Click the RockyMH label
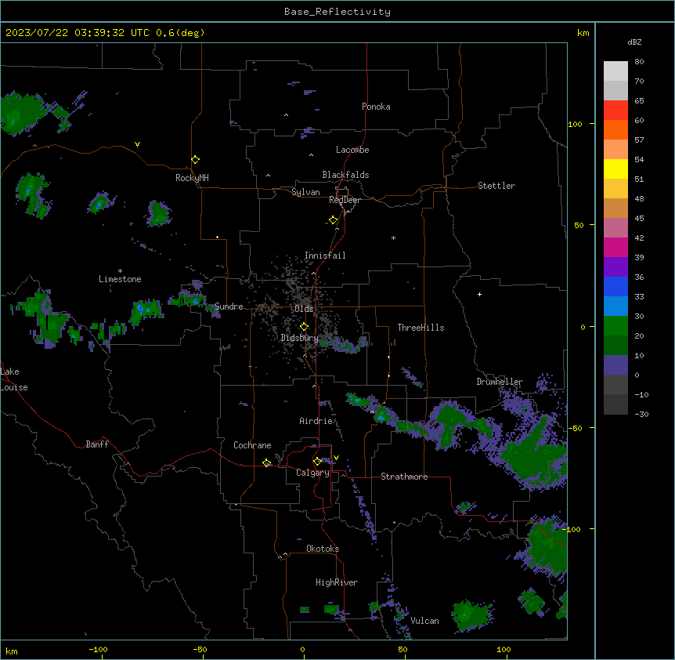 192,178
